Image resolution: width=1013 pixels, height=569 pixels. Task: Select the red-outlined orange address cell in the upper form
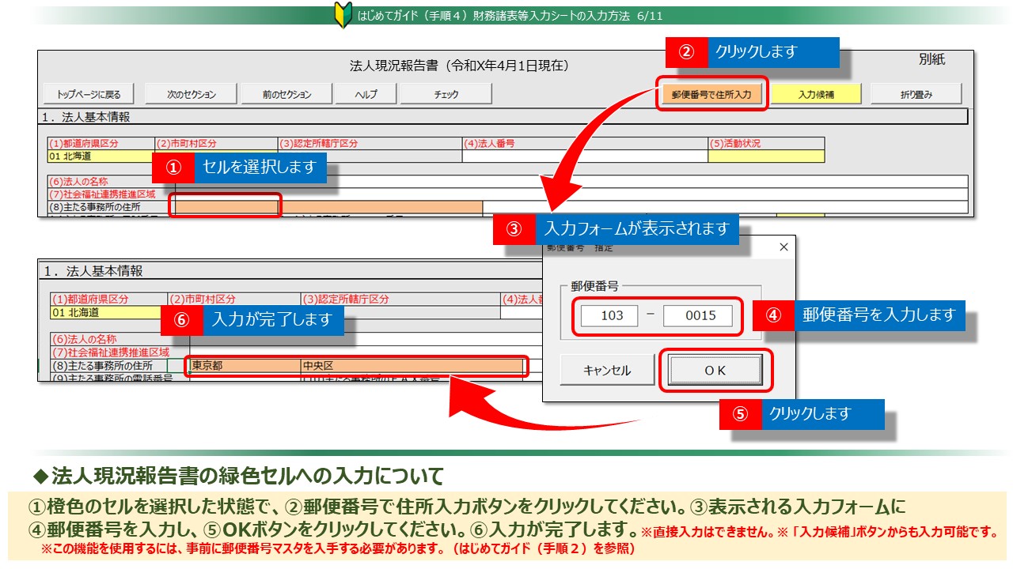tap(226, 207)
